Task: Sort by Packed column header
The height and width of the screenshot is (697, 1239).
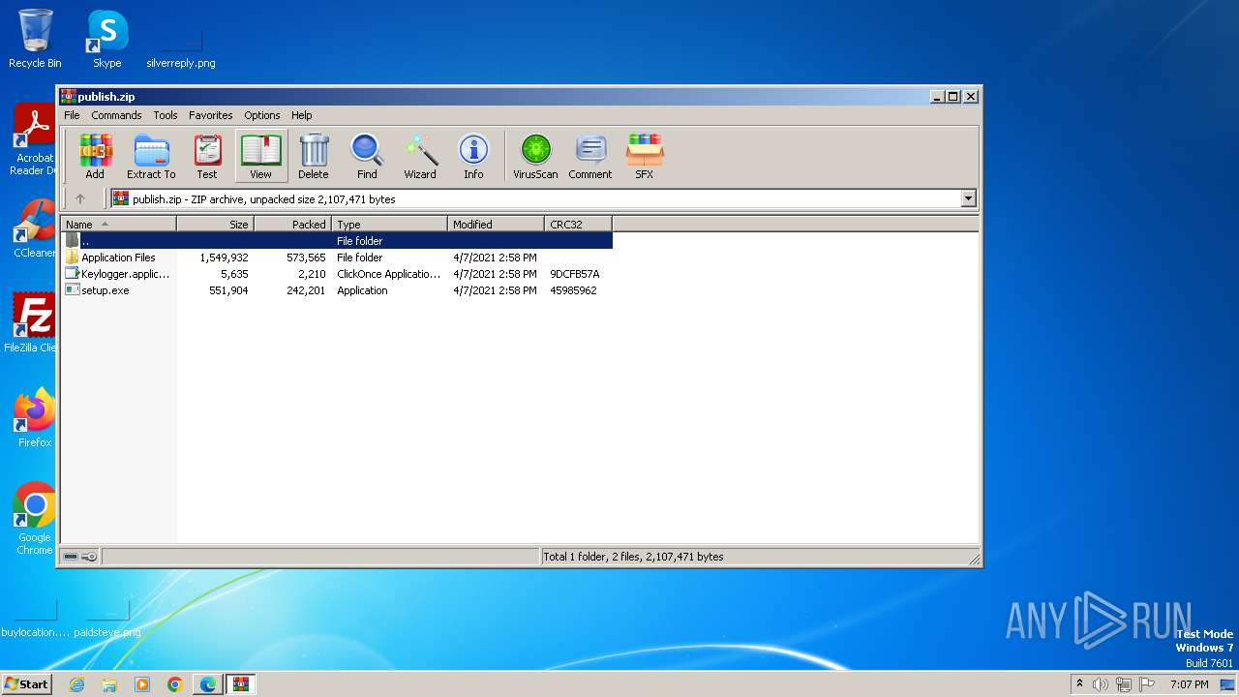Action: point(293,225)
